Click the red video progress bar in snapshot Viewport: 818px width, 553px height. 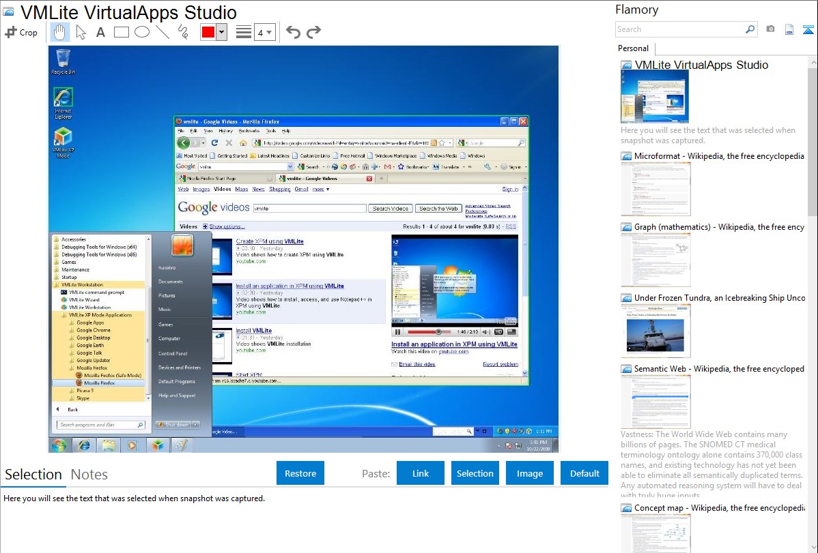430,332
